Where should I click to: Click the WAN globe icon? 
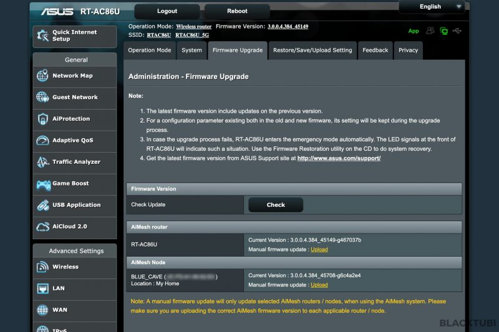pyautogui.click(x=42, y=310)
